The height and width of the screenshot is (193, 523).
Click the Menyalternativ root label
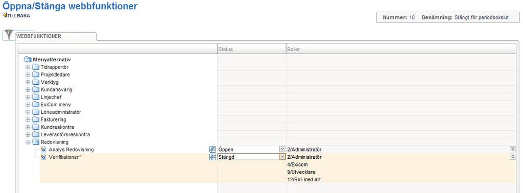coord(52,60)
